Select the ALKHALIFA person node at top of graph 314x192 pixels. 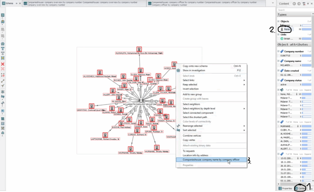pos(139,49)
